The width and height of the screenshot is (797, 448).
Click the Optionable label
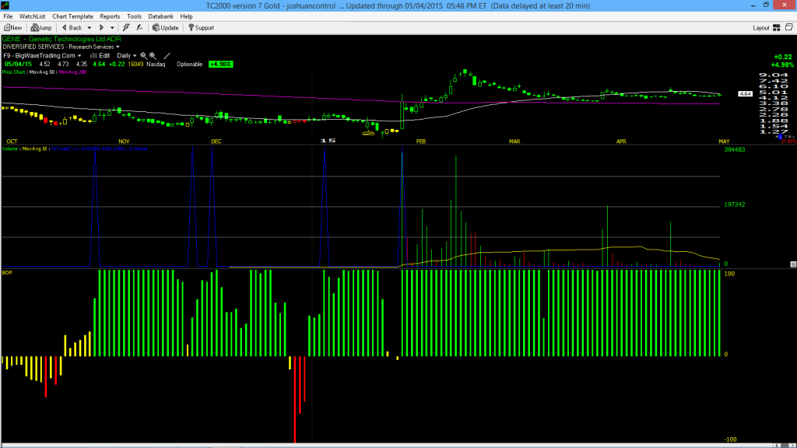point(190,64)
